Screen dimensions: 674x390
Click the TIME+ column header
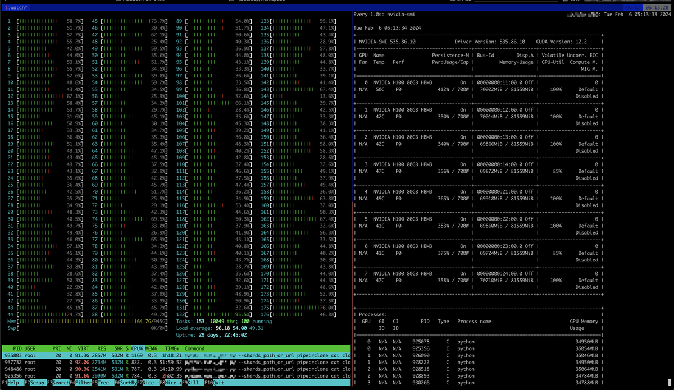pos(172,348)
